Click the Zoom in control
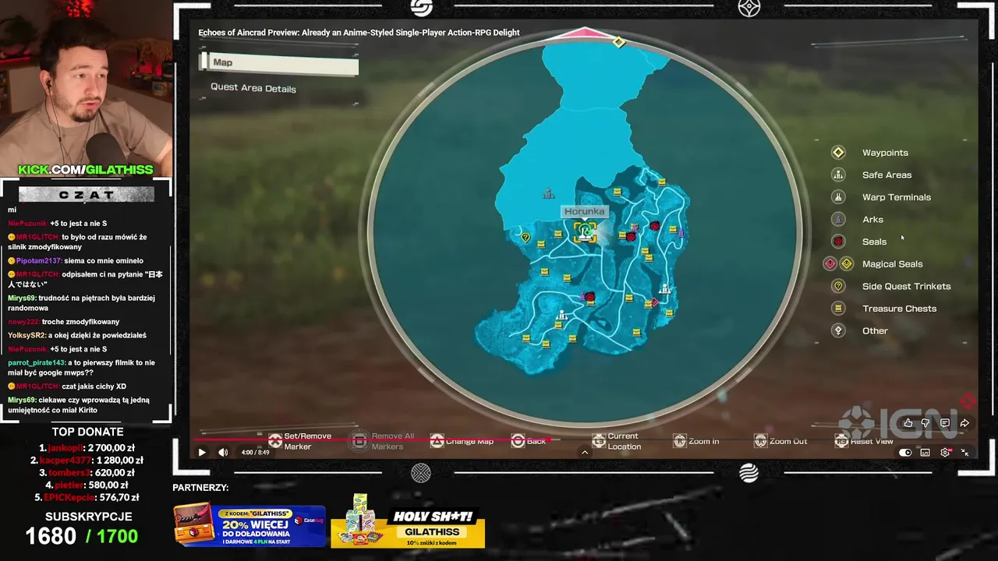Viewport: 998px width, 561px height. point(696,441)
